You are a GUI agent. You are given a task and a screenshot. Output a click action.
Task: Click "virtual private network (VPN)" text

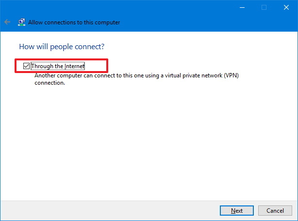[x=203, y=76]
